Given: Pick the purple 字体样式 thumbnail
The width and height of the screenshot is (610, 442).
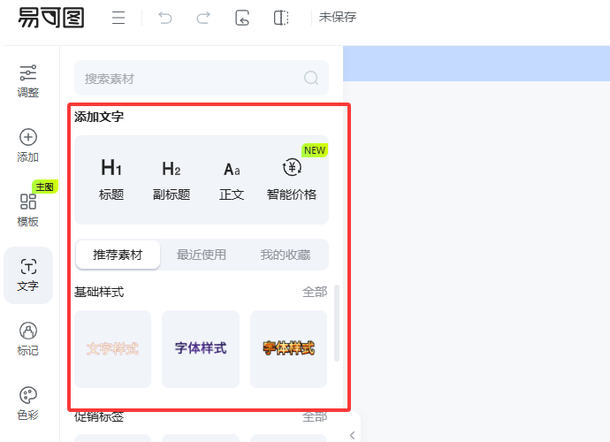Looking at the screenshot, I should click(201, 349).
